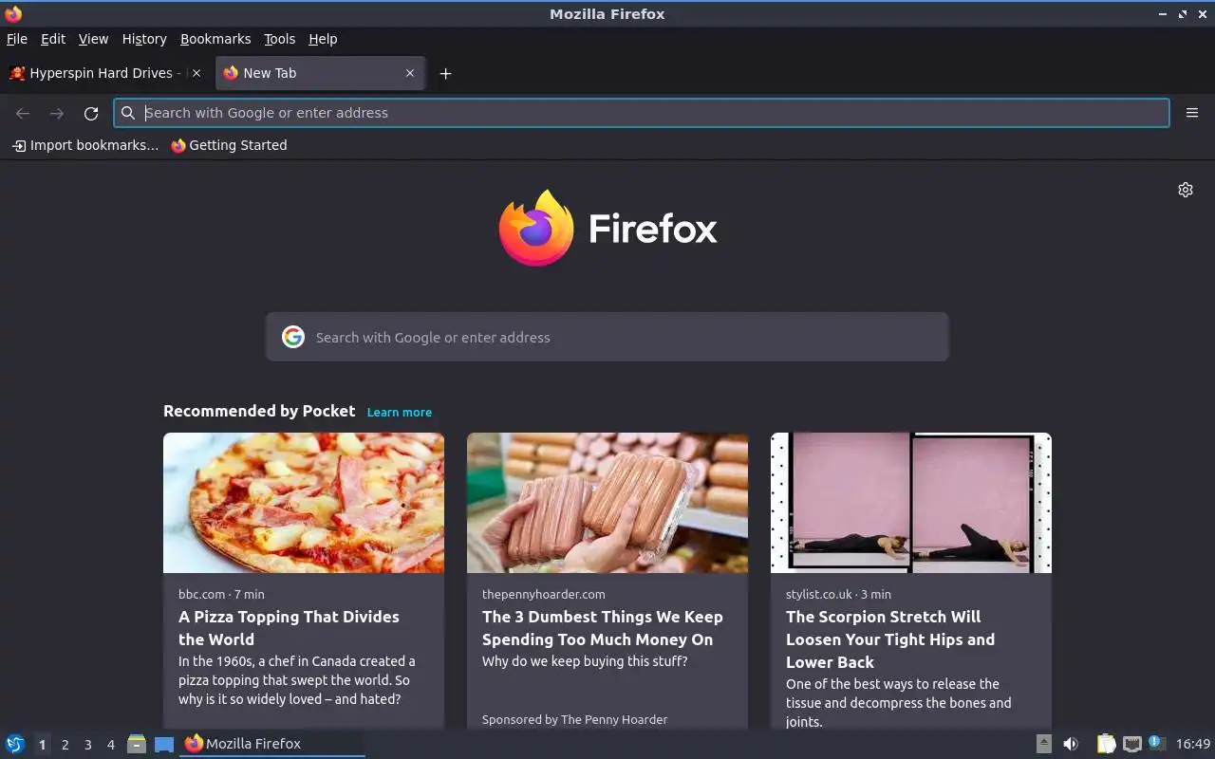The width and height of the screenshot is (1215, 759).
Task: Open new tab page settings gear
Action: pos(1186,190)
